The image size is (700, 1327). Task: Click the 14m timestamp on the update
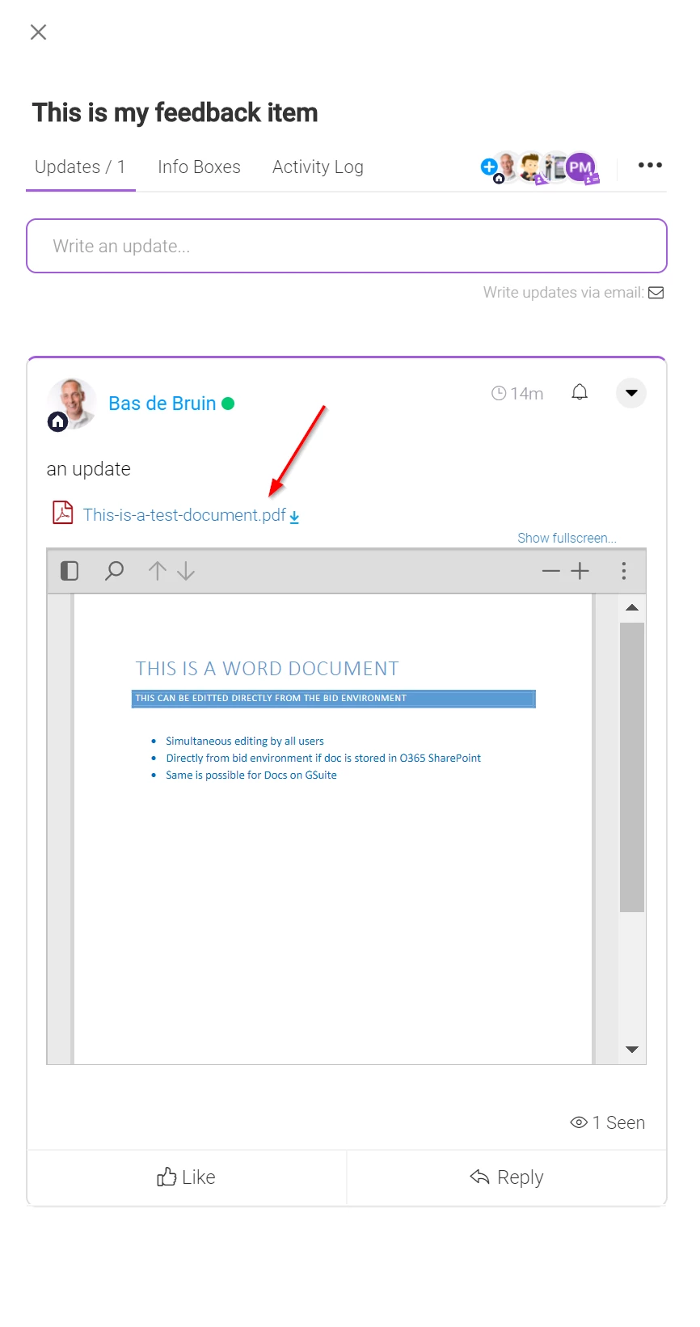[517, 394]
